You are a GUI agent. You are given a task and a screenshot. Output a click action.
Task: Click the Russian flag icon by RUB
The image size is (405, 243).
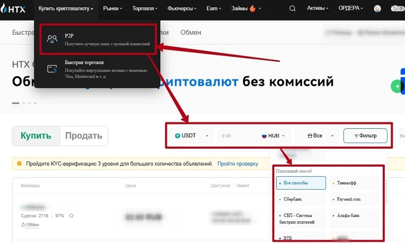[264, 136]
